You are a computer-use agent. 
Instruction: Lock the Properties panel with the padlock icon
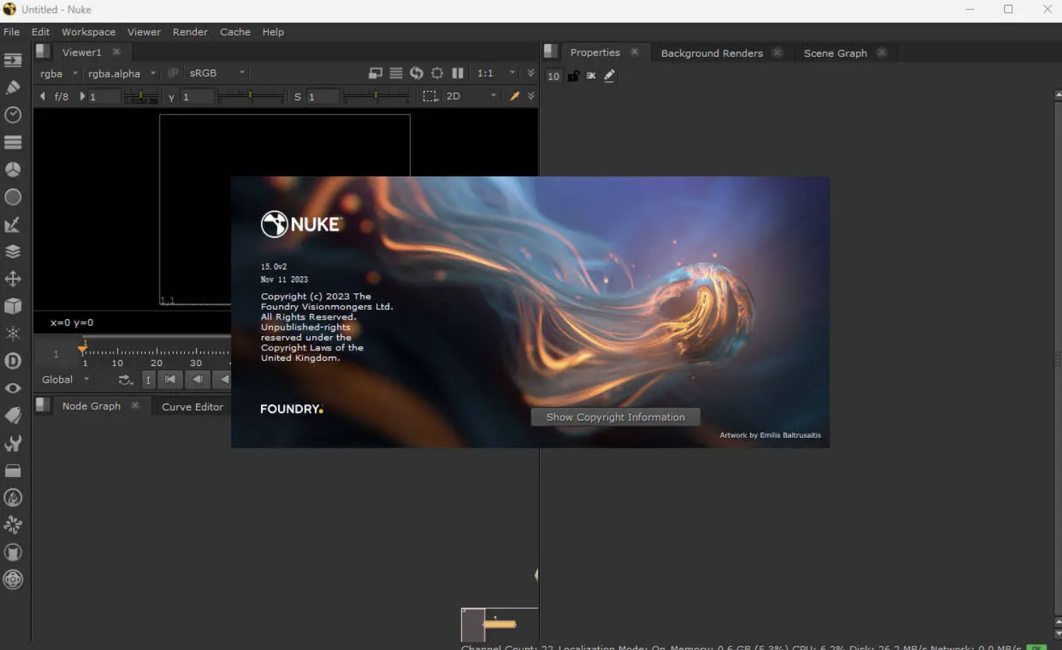pos(573,76)
